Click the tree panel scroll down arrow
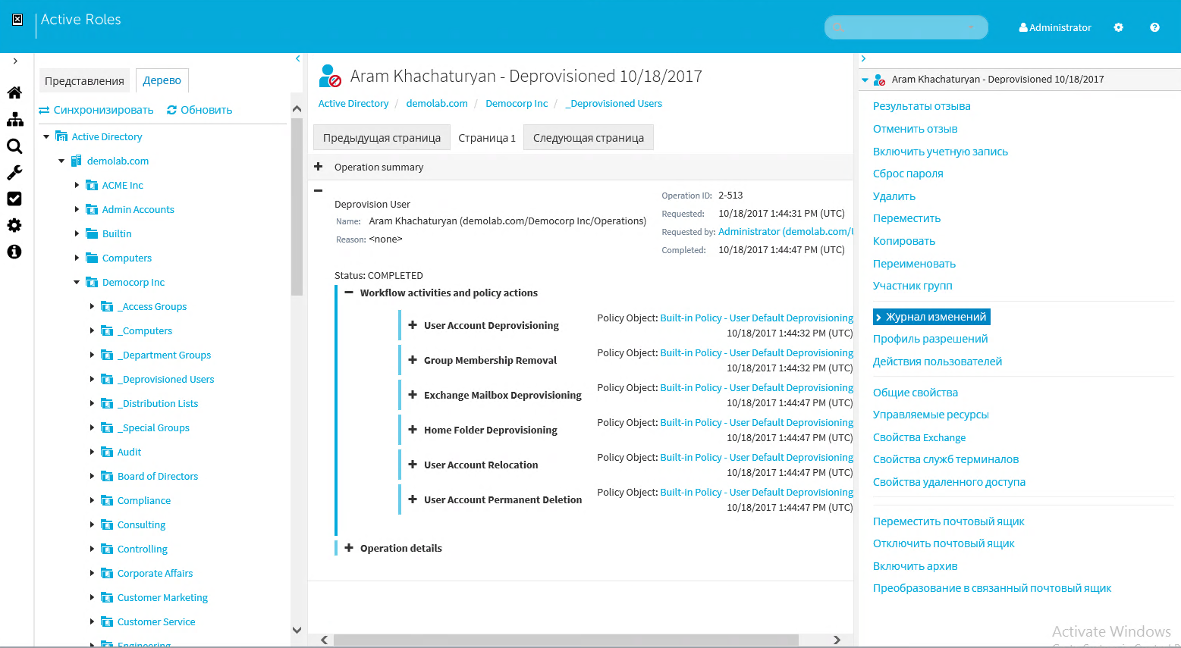Viewport: 1181px width, 648px height. 297,630
